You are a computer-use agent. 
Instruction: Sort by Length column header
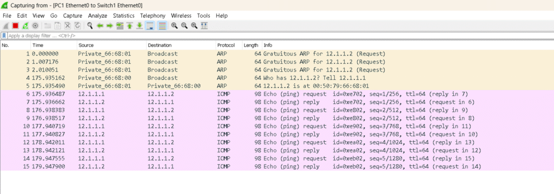click(252, 45)
